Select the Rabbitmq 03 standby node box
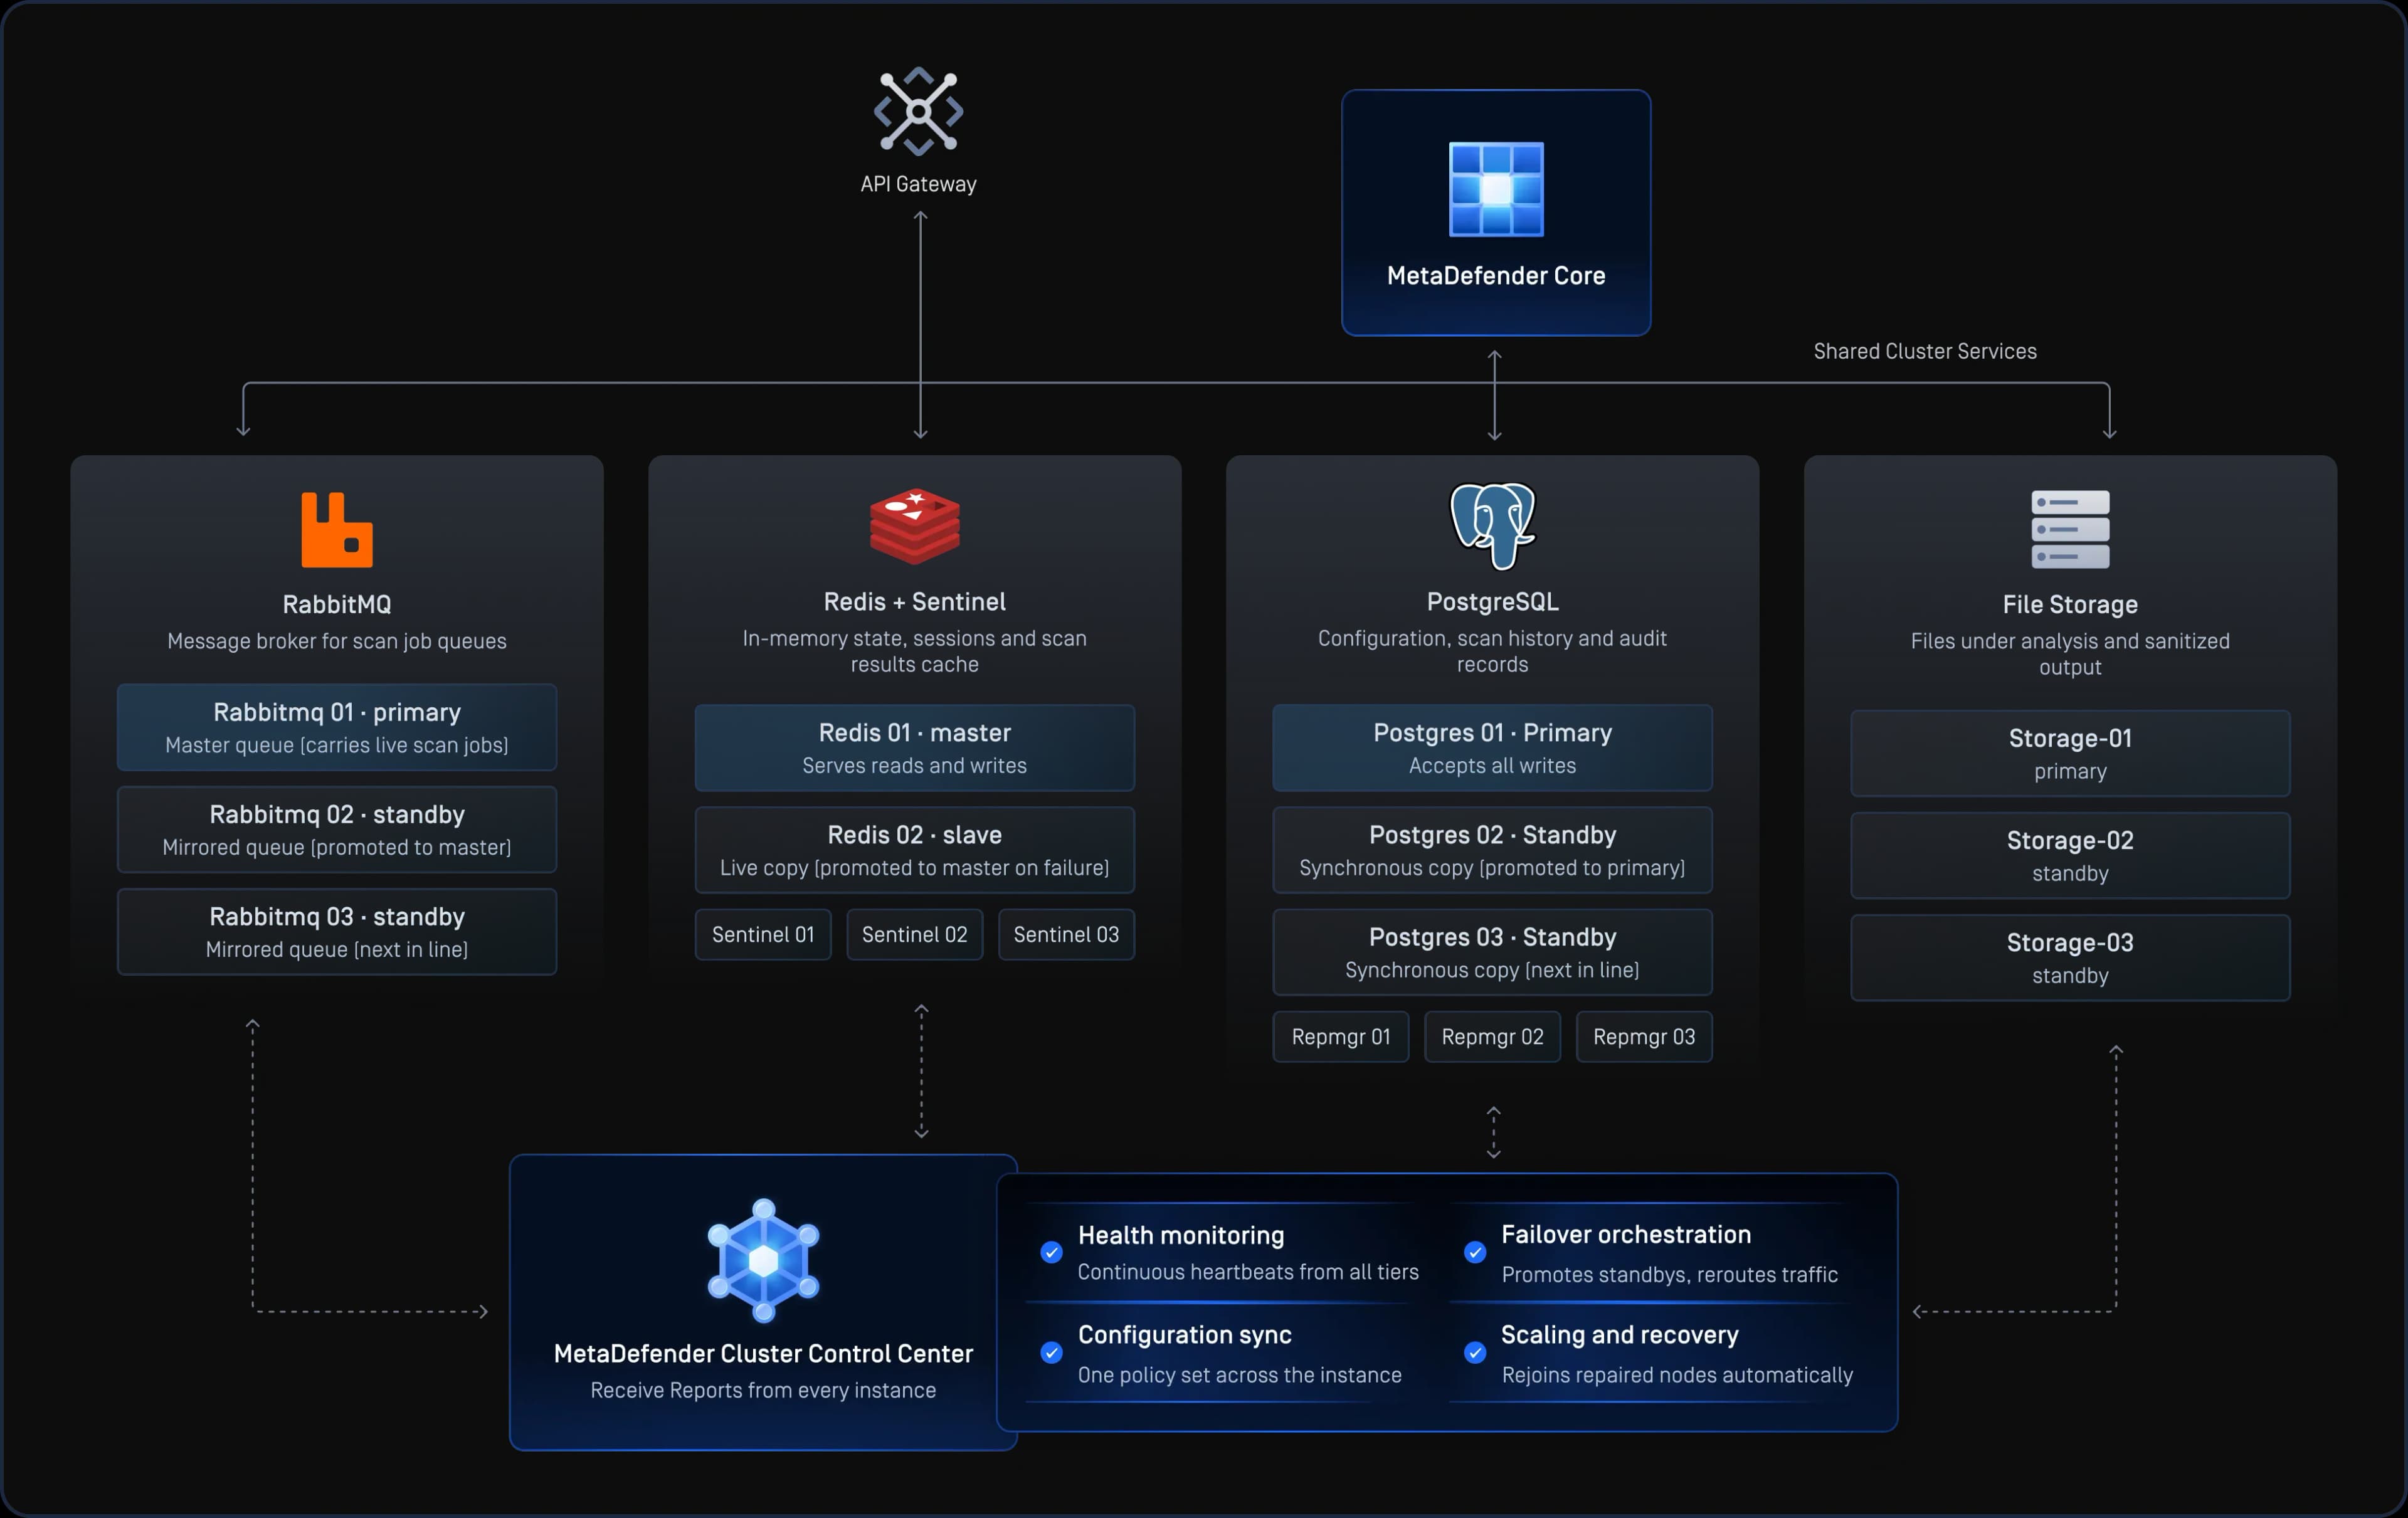The height and width of the screenshot is (1518, 2408). (x=337, y=931)
